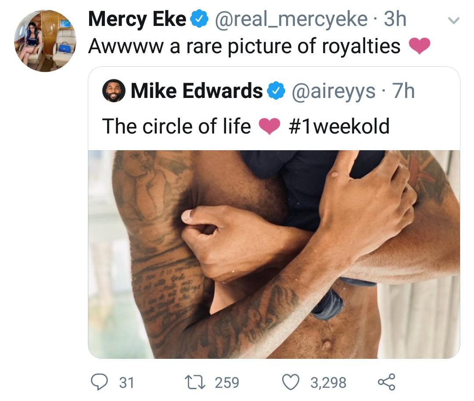Image resolution: width=474 pixels, height=401 pixels.
Task: Open the tweet's 3h timestamp
Action: coord(395,19)
